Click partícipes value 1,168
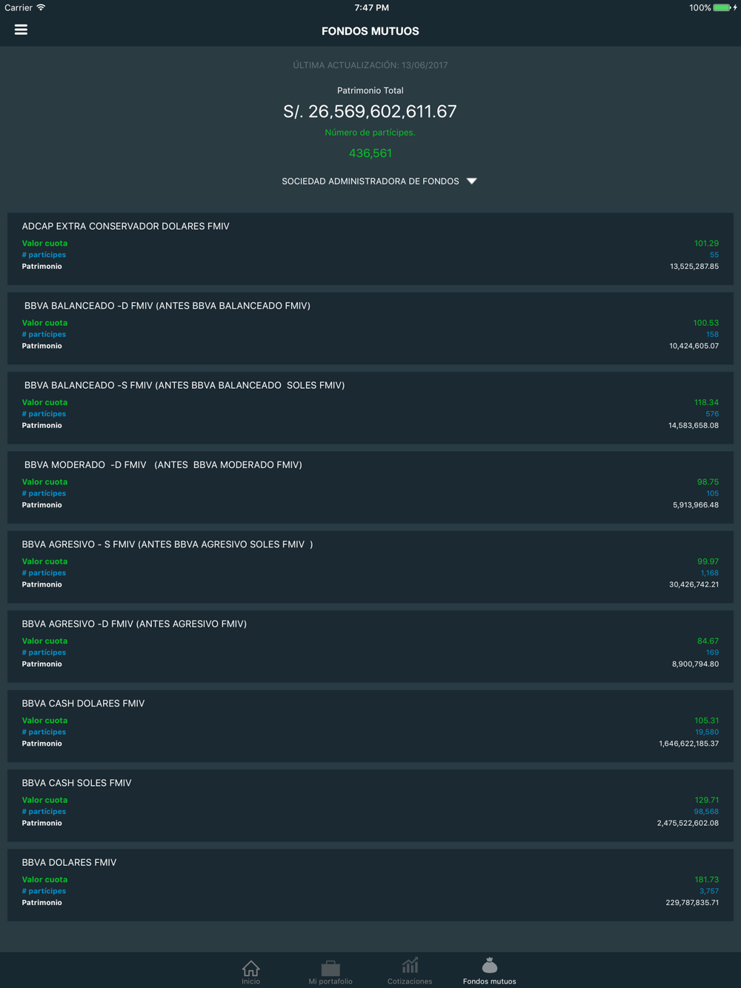The image size is (741, 988). tap(709, 573)
